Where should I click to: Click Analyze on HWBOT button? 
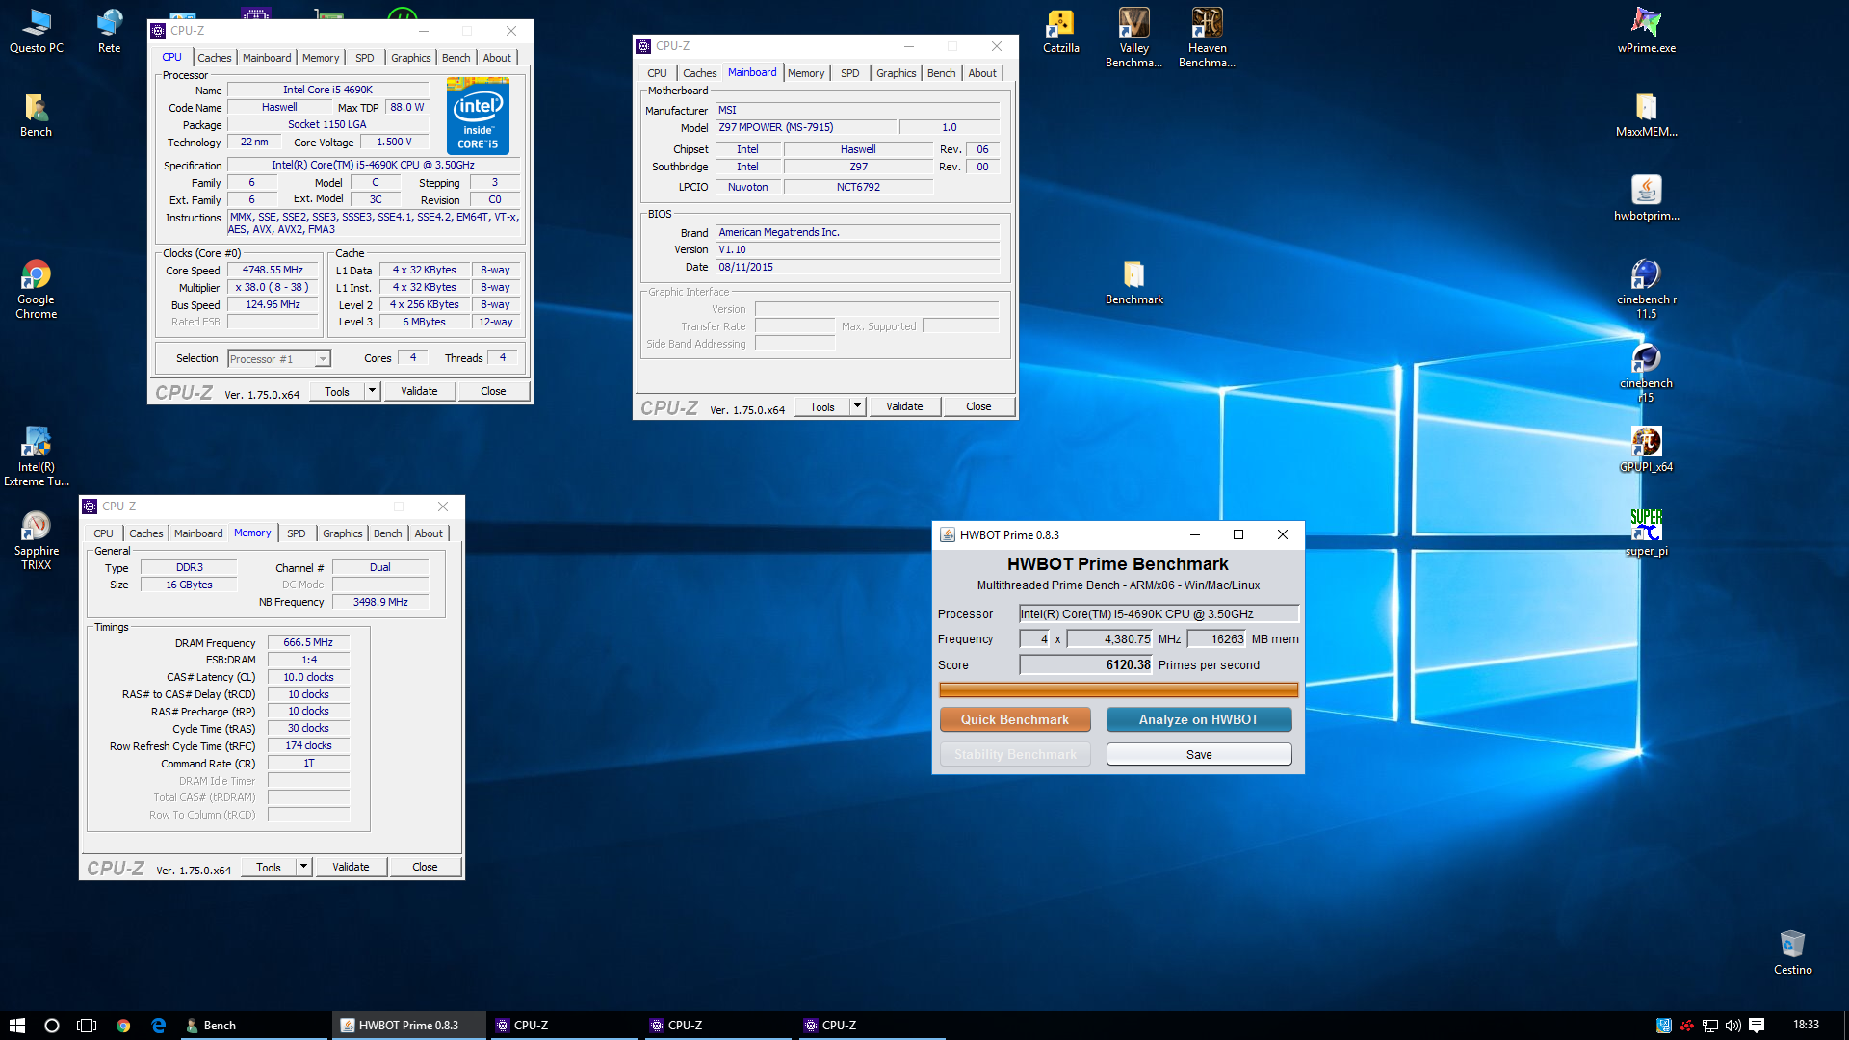pyautogui.click(x=1199, y=719)
